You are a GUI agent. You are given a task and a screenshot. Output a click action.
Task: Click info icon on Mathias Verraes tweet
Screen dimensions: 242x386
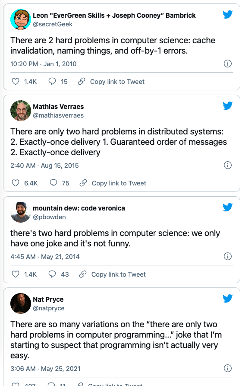point(228,165)
